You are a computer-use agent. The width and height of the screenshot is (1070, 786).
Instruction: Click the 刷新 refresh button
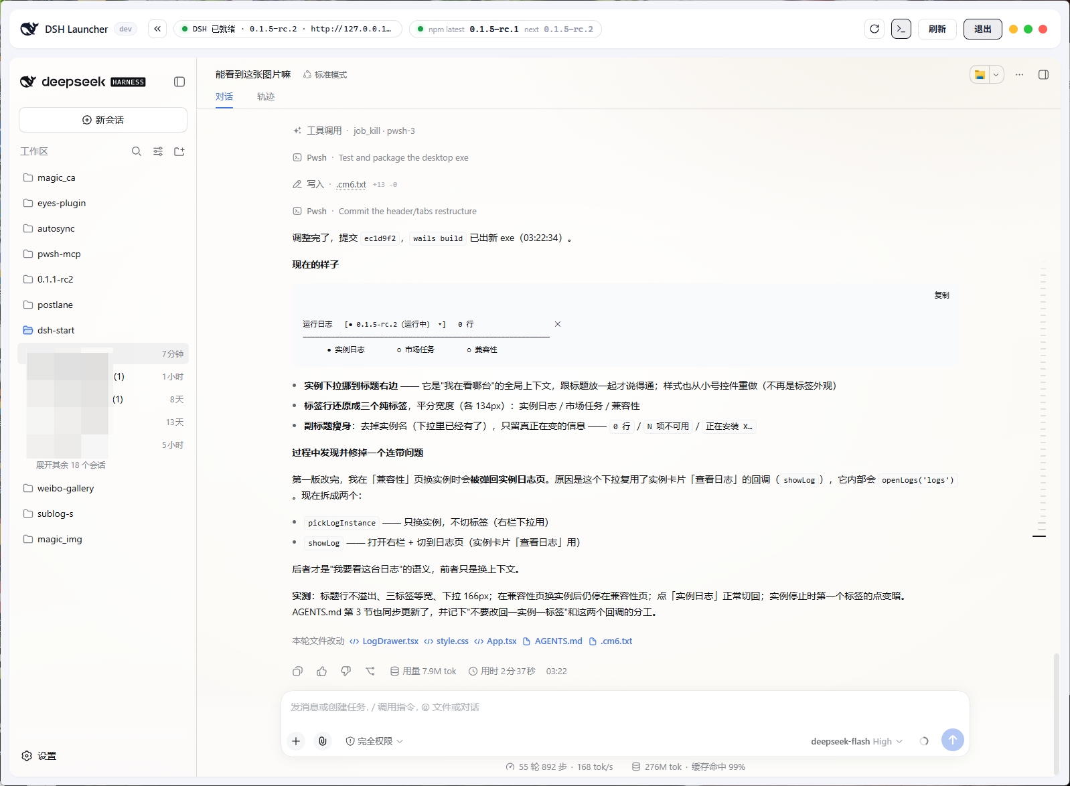pyautogui.click(x=937, y=29)
